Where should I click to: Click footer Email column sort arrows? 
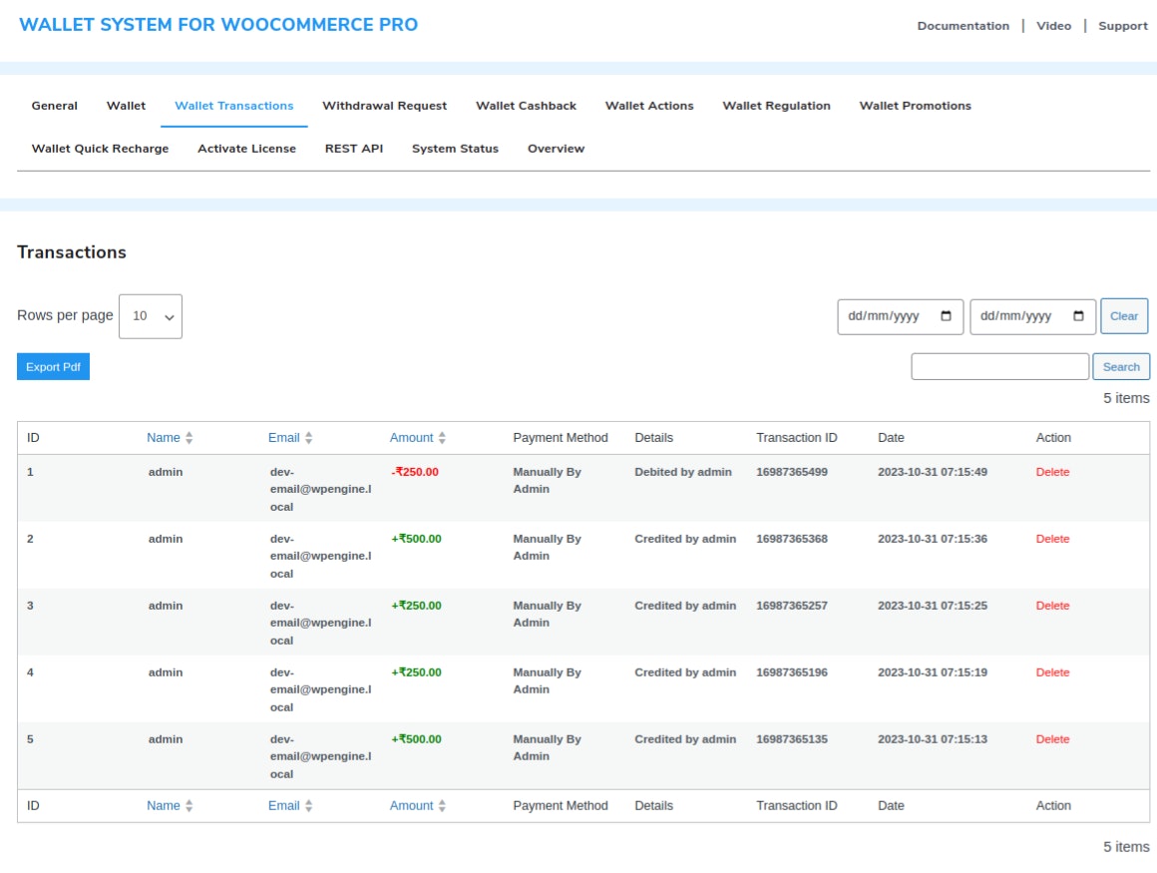(x=308, y=806)
